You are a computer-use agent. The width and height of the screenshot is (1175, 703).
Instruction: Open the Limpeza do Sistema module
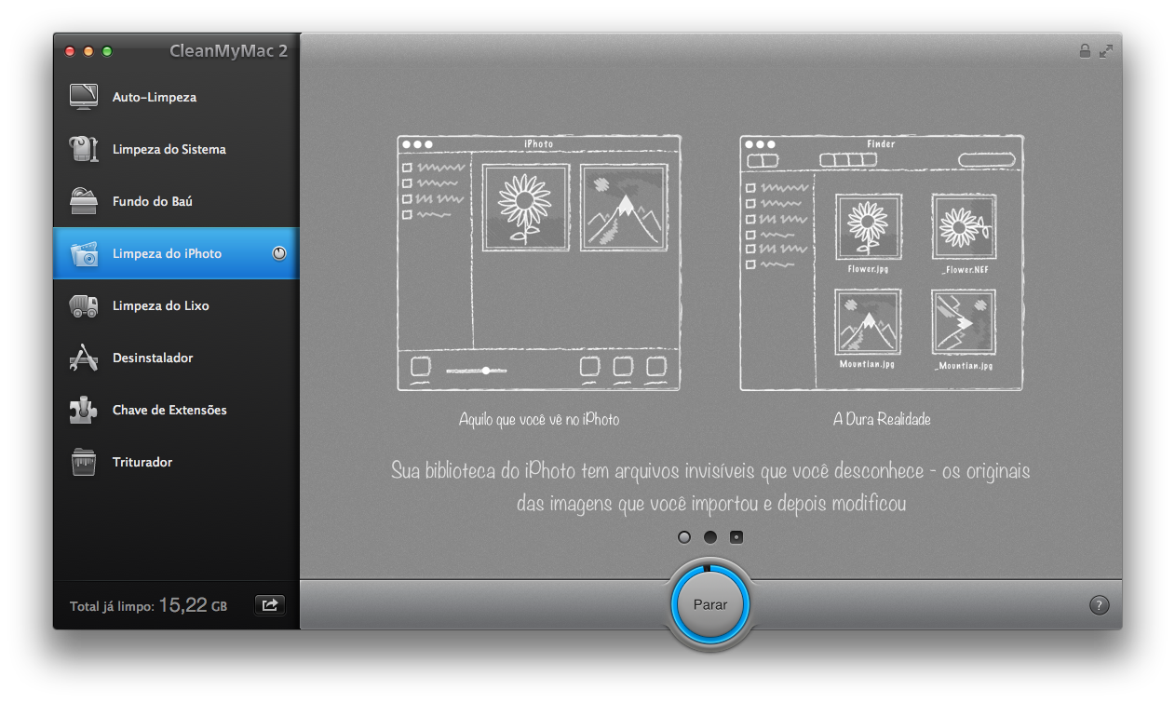[x=176, y=149]
